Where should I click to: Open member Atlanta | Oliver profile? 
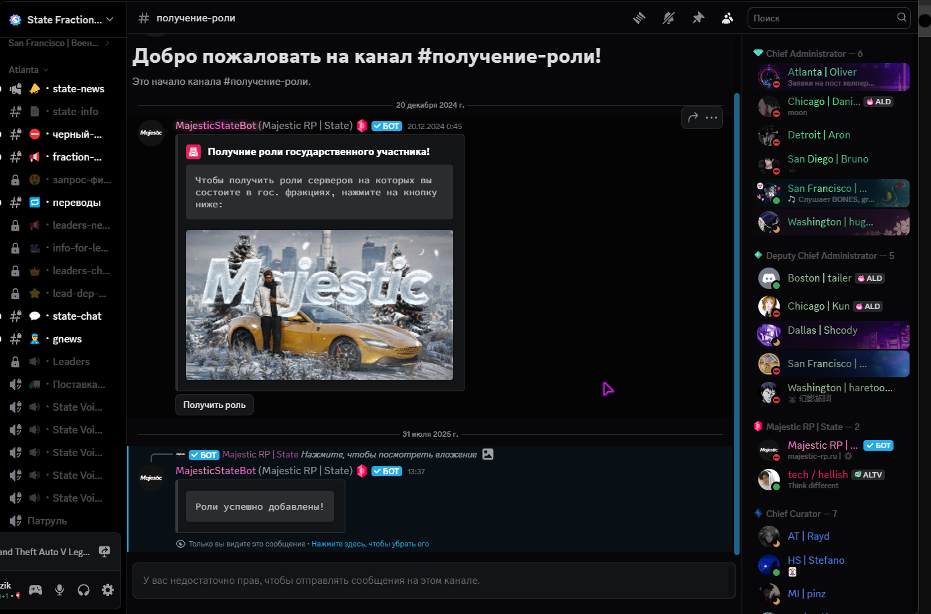click(x=832, y=77)
